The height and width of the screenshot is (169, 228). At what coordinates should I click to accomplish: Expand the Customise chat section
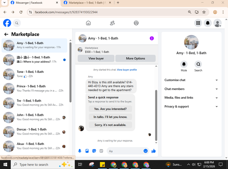[191, 80]
